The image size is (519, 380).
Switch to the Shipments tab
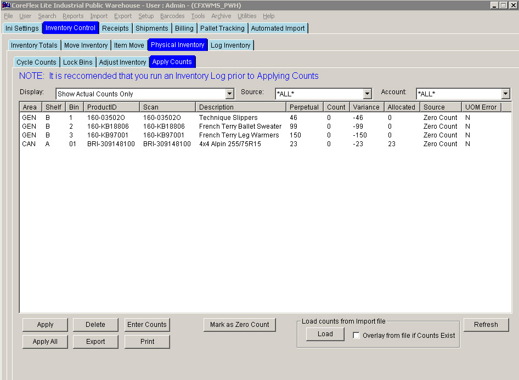point(152,28)
